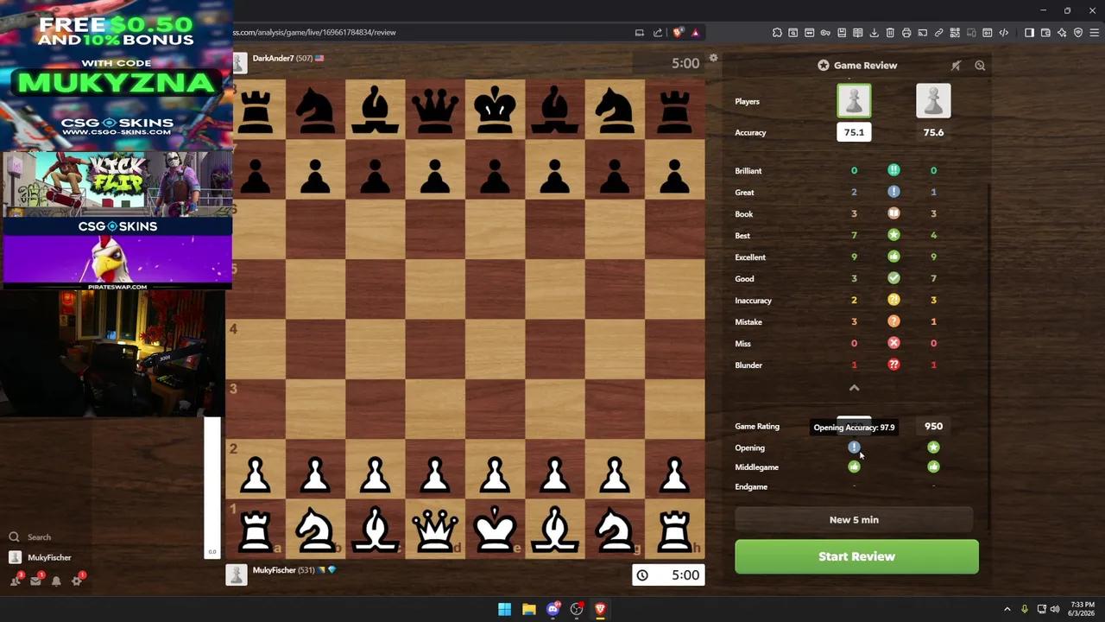This screenshot has height=622, width=1105.
Task: Click the New 5 min button
Action: pos(854,519)
